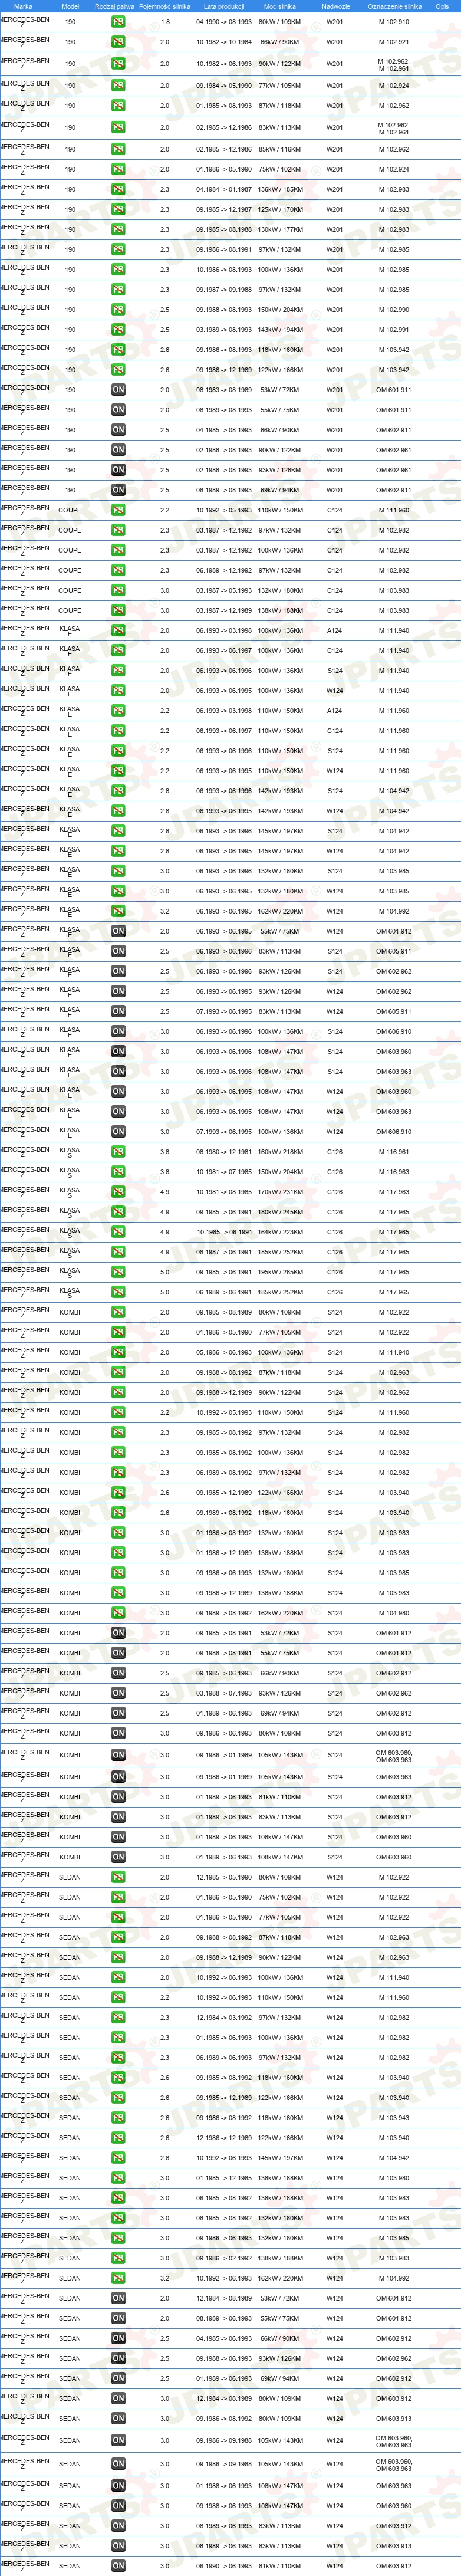
Task: Click the 160kW / 218KM power cell
Action: point(280,1152)
